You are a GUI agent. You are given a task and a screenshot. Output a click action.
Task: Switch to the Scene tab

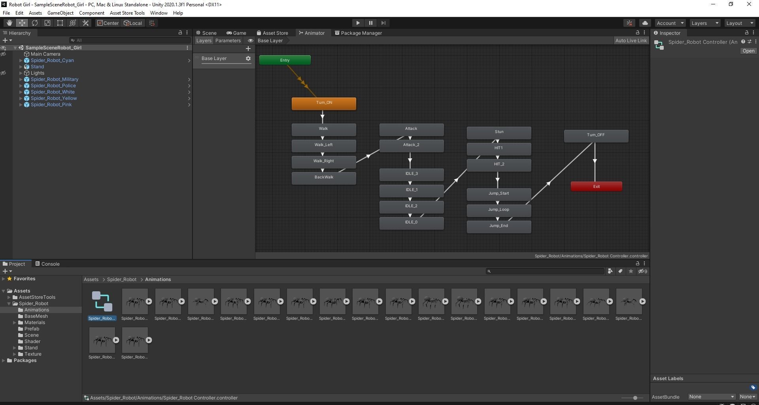click(206, 33)
